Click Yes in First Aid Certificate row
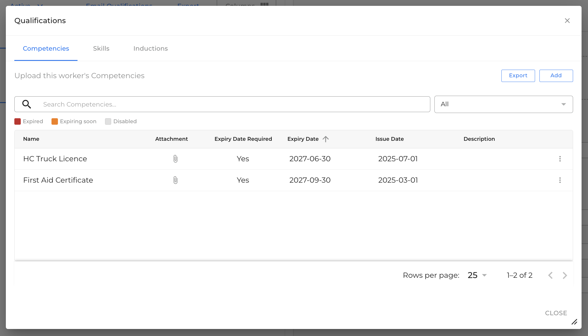This screenshot has width=588, height=336. [x=243, y=180]
